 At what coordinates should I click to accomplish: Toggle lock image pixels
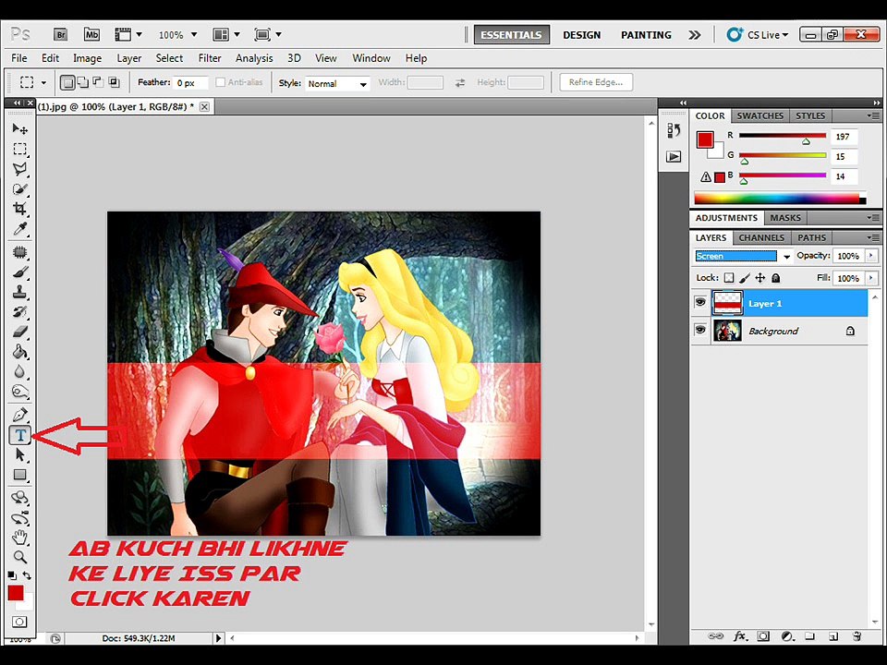pos(745,278)
